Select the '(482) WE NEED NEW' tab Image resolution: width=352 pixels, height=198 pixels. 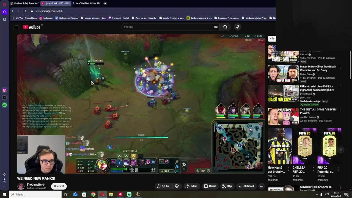pyautogui.click(x=56, y=4)
